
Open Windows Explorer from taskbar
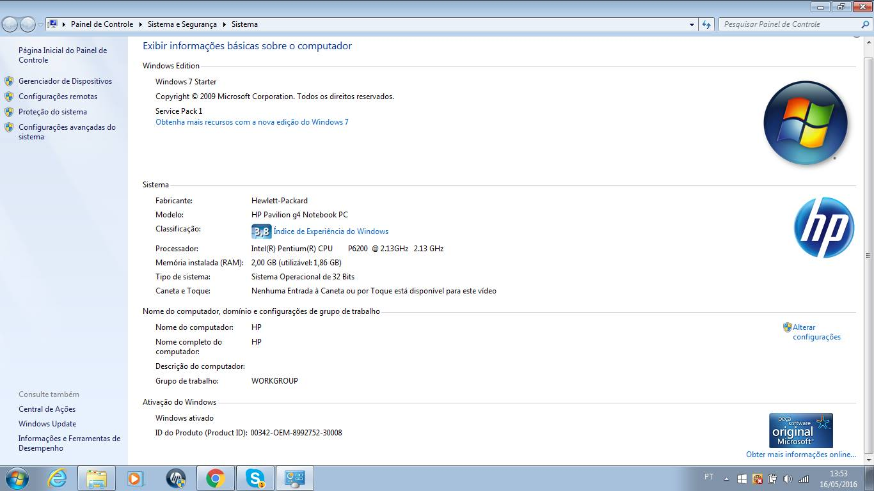point(97,478)
